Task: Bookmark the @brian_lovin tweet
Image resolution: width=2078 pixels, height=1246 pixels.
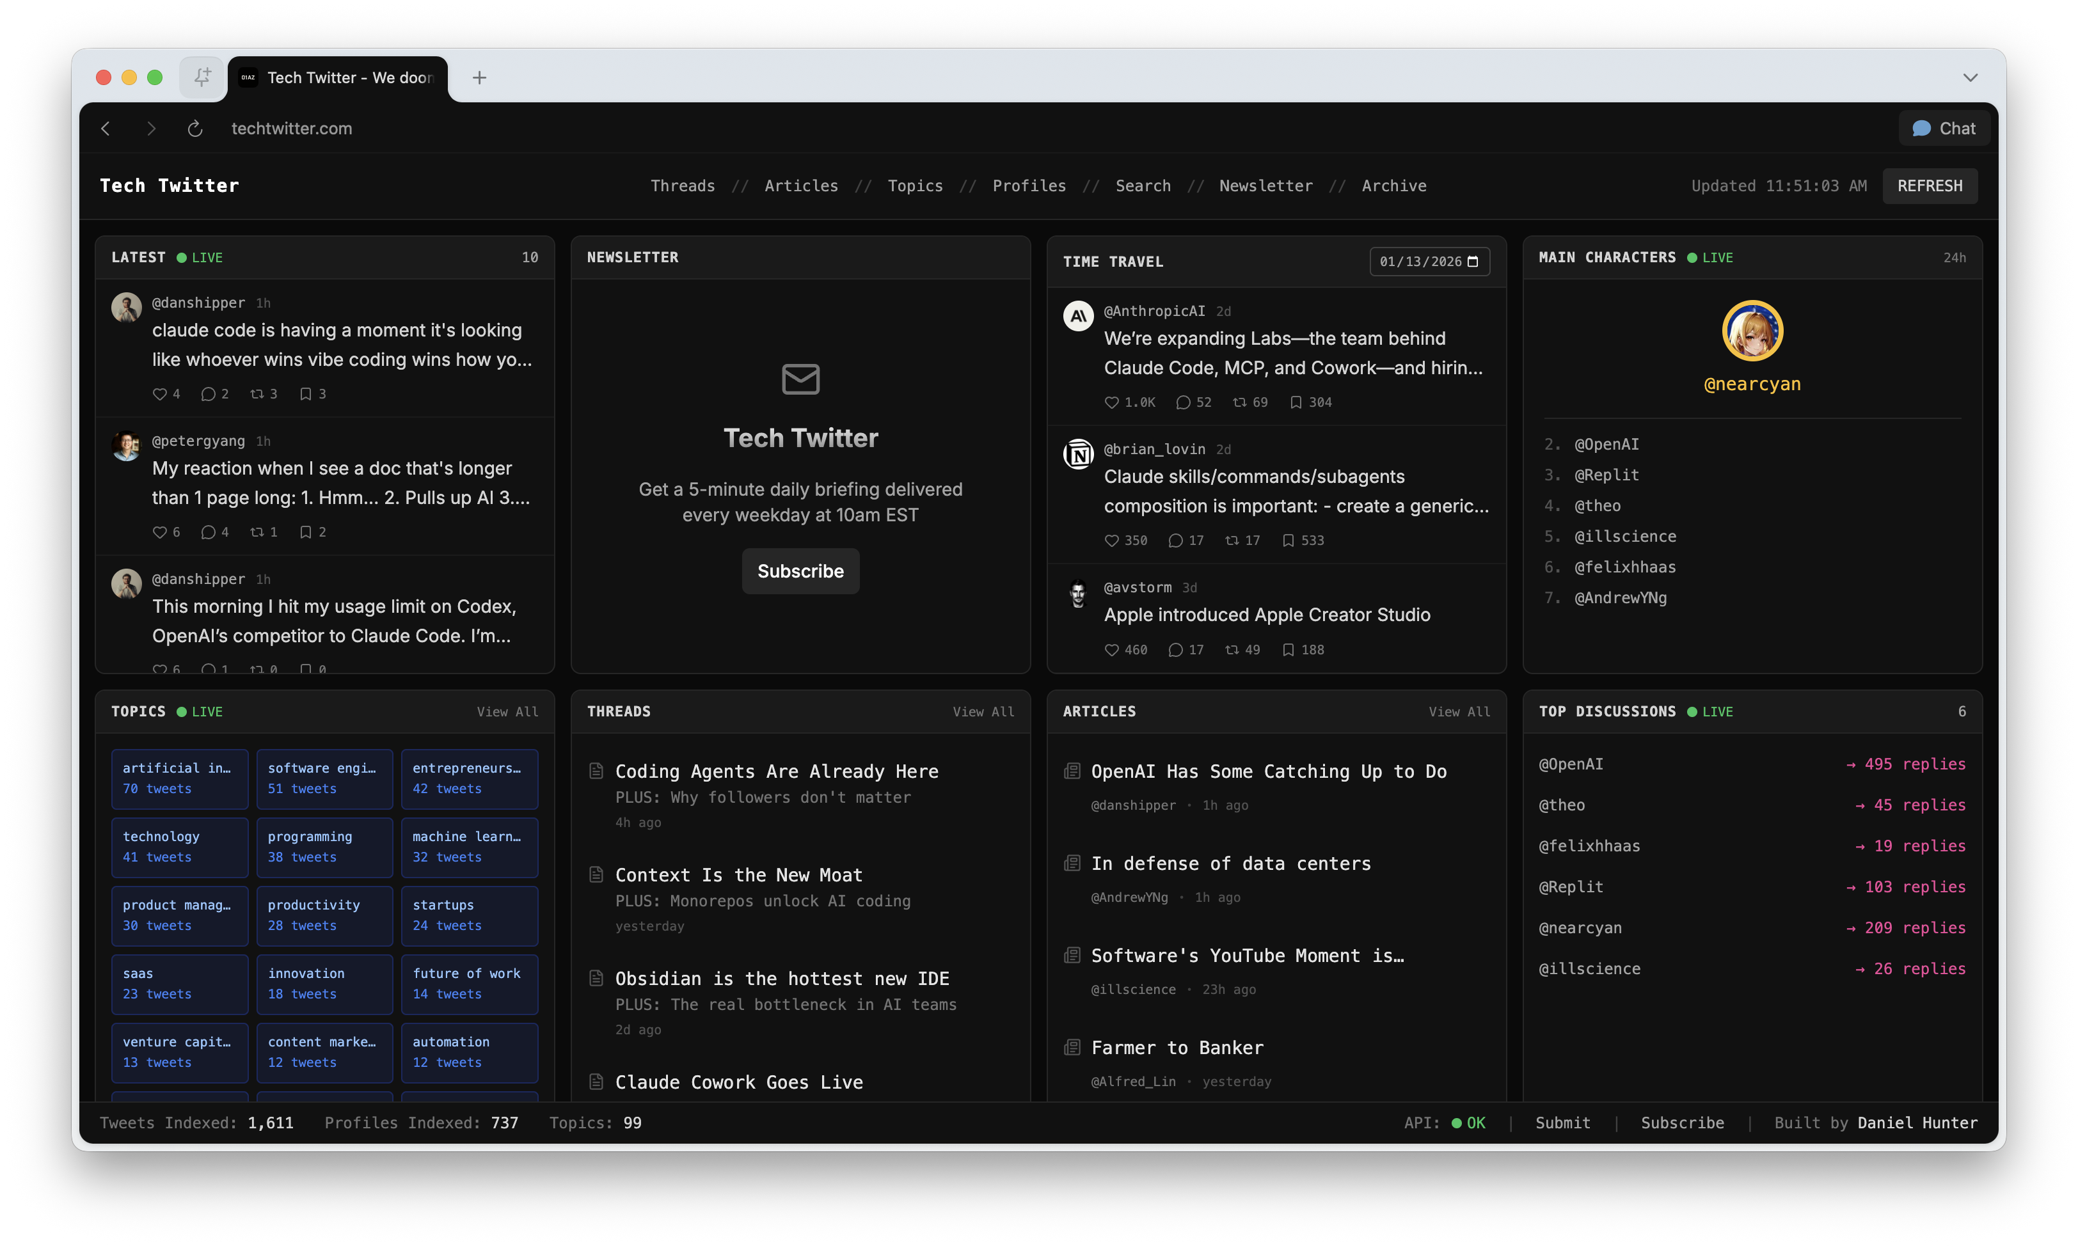Action: pos(1288,540)
